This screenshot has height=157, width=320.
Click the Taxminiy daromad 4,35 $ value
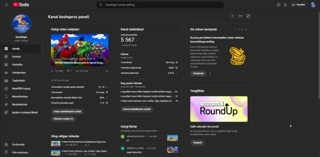[x=171, y=73]
